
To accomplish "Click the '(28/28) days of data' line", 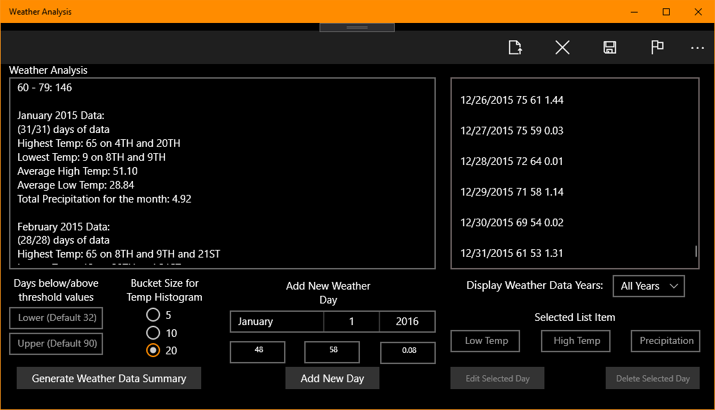I will (63, 240).
